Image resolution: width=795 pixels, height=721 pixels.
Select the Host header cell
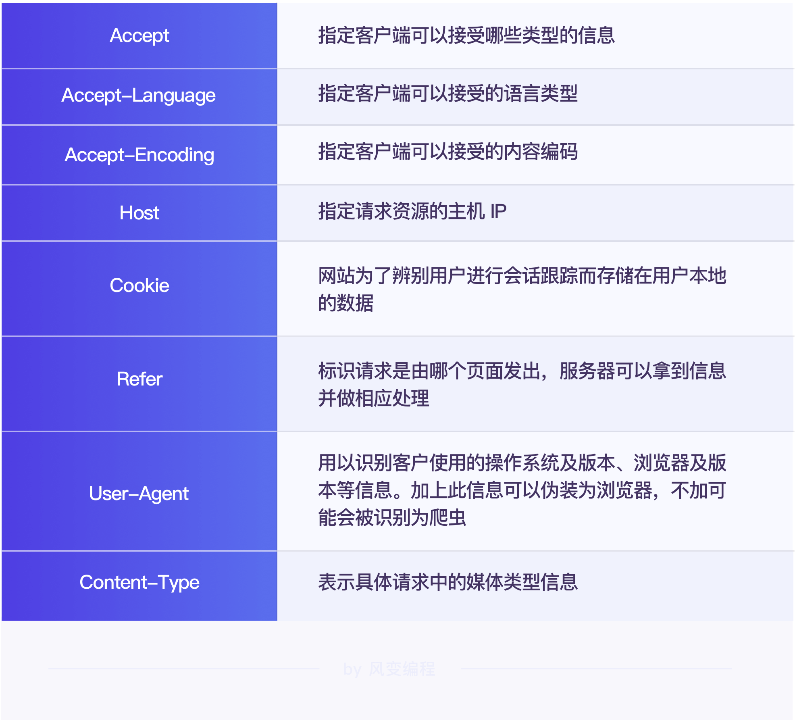(x=139, y=213)
